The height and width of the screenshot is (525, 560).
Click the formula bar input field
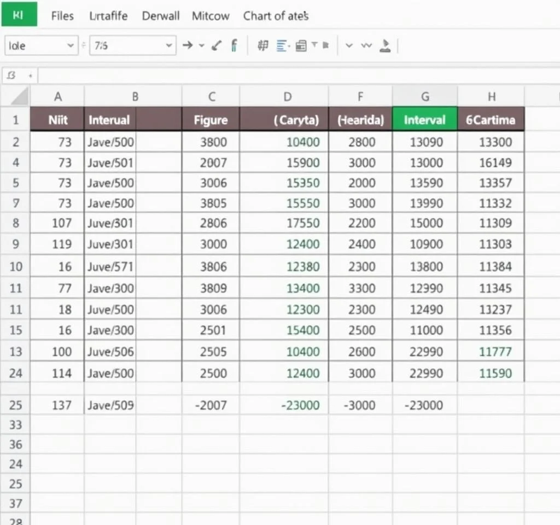click(x=295, y=75)
